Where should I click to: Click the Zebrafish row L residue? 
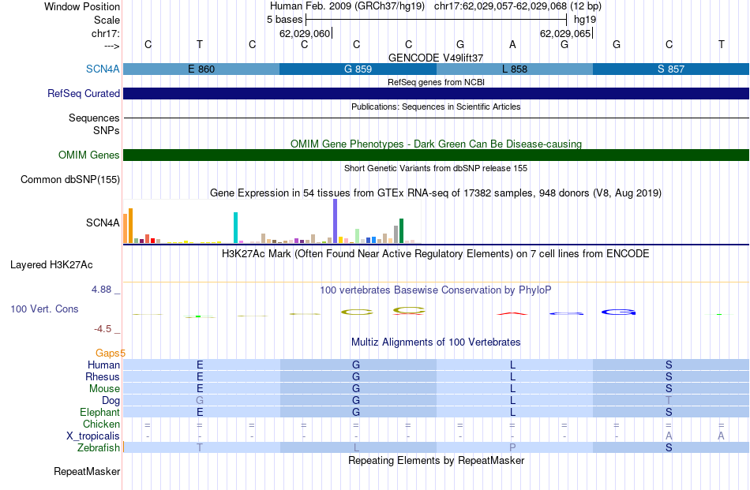pos(356,447)
